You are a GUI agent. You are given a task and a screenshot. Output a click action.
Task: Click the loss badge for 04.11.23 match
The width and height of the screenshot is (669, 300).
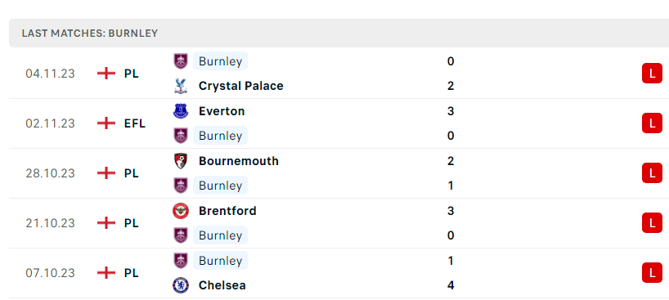(652, 74)
